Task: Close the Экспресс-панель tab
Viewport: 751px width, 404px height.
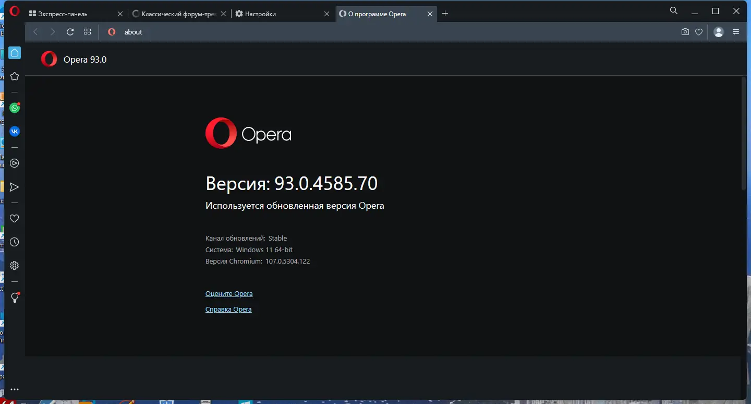Action: pyautogui.click(x=120, y=14)
